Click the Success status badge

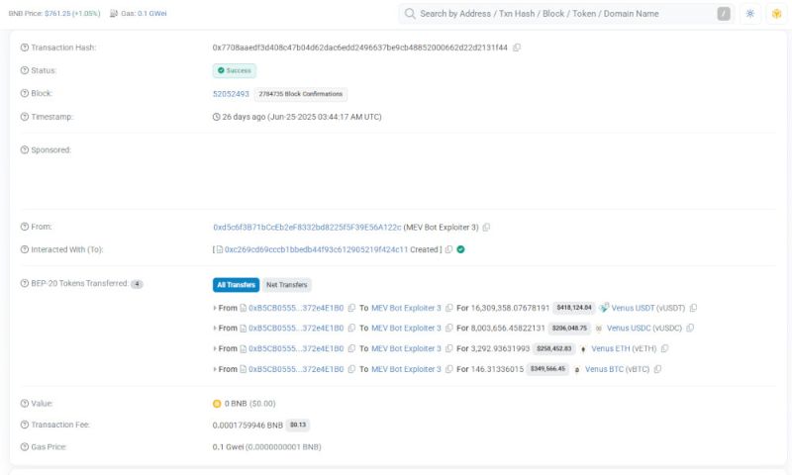click(235, 70)
